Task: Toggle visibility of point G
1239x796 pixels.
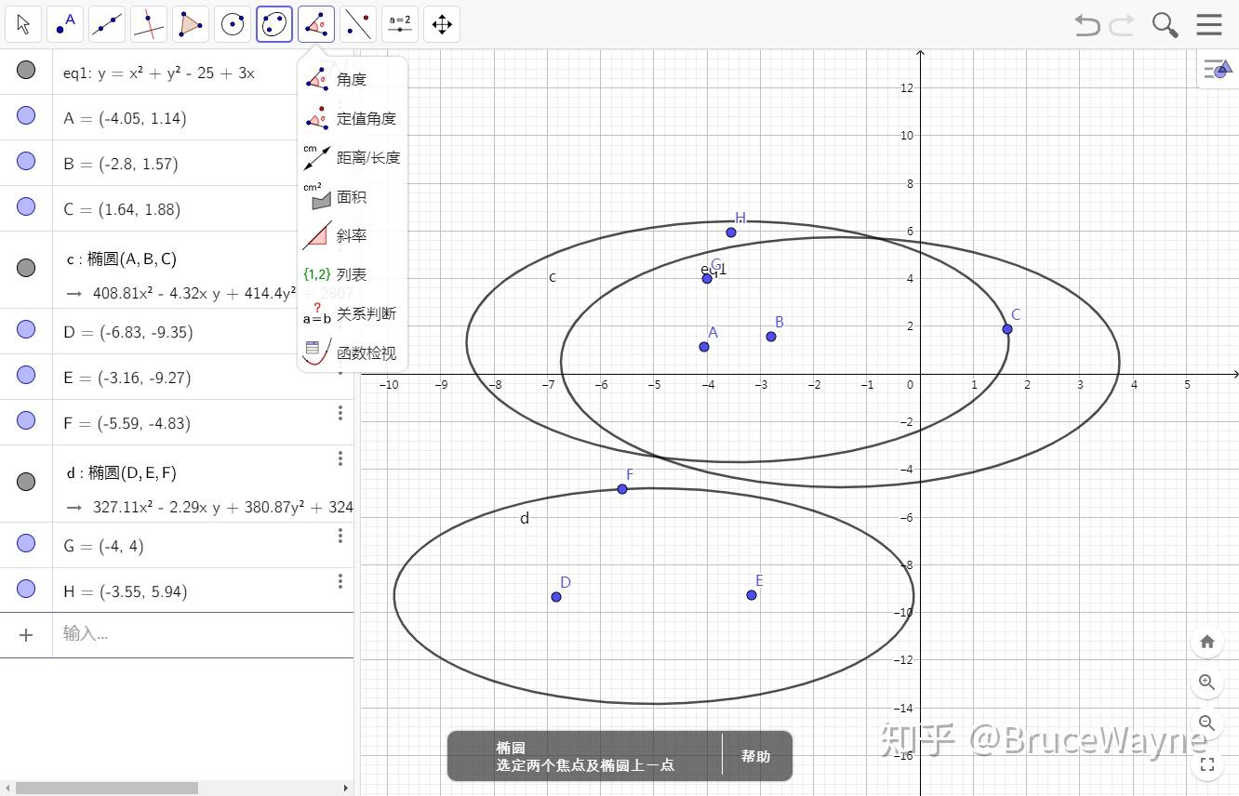Action: 26,543
